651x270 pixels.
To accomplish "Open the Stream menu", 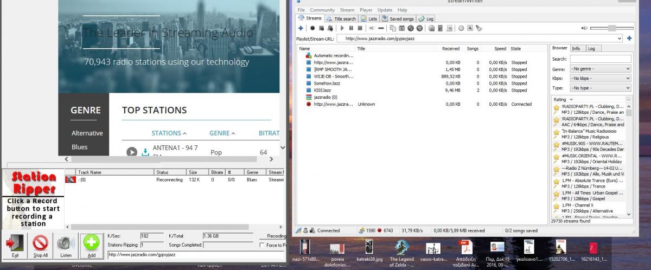I will pos(347,10).
